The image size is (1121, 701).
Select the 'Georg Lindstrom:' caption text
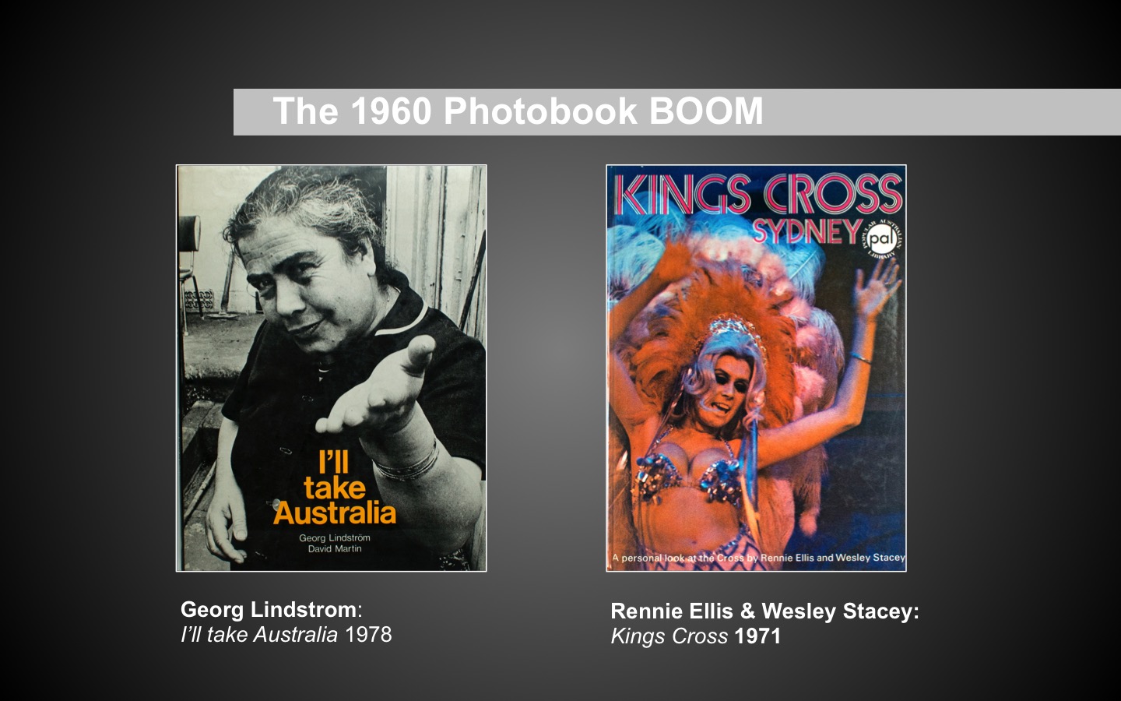tap(272, 609)
